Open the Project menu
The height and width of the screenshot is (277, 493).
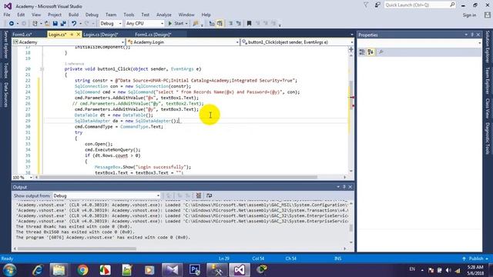point(55,15)
